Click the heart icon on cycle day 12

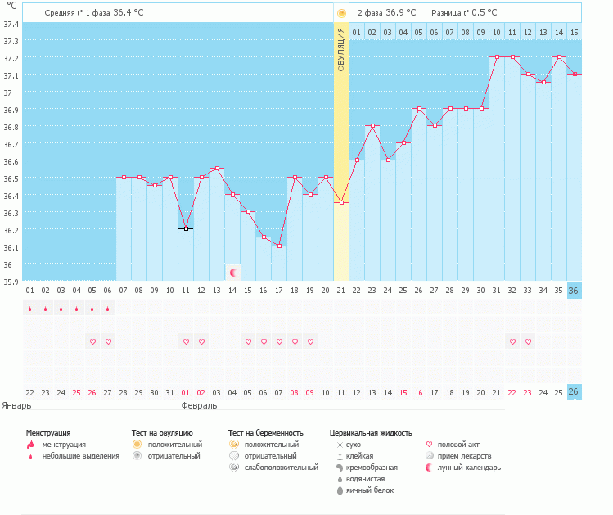(x=201, y=341)
